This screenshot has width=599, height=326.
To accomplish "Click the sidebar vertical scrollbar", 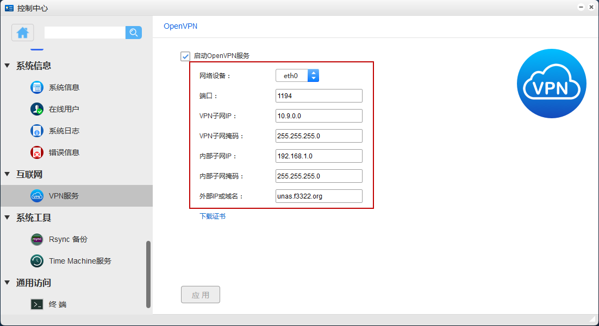I will (148, 274).
